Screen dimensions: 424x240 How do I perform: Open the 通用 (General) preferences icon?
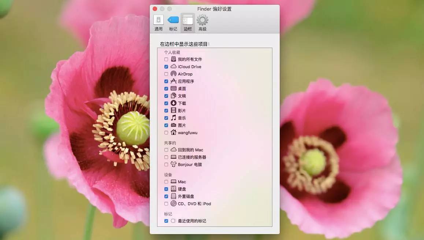pyautogui.click(x=159, y=20)
